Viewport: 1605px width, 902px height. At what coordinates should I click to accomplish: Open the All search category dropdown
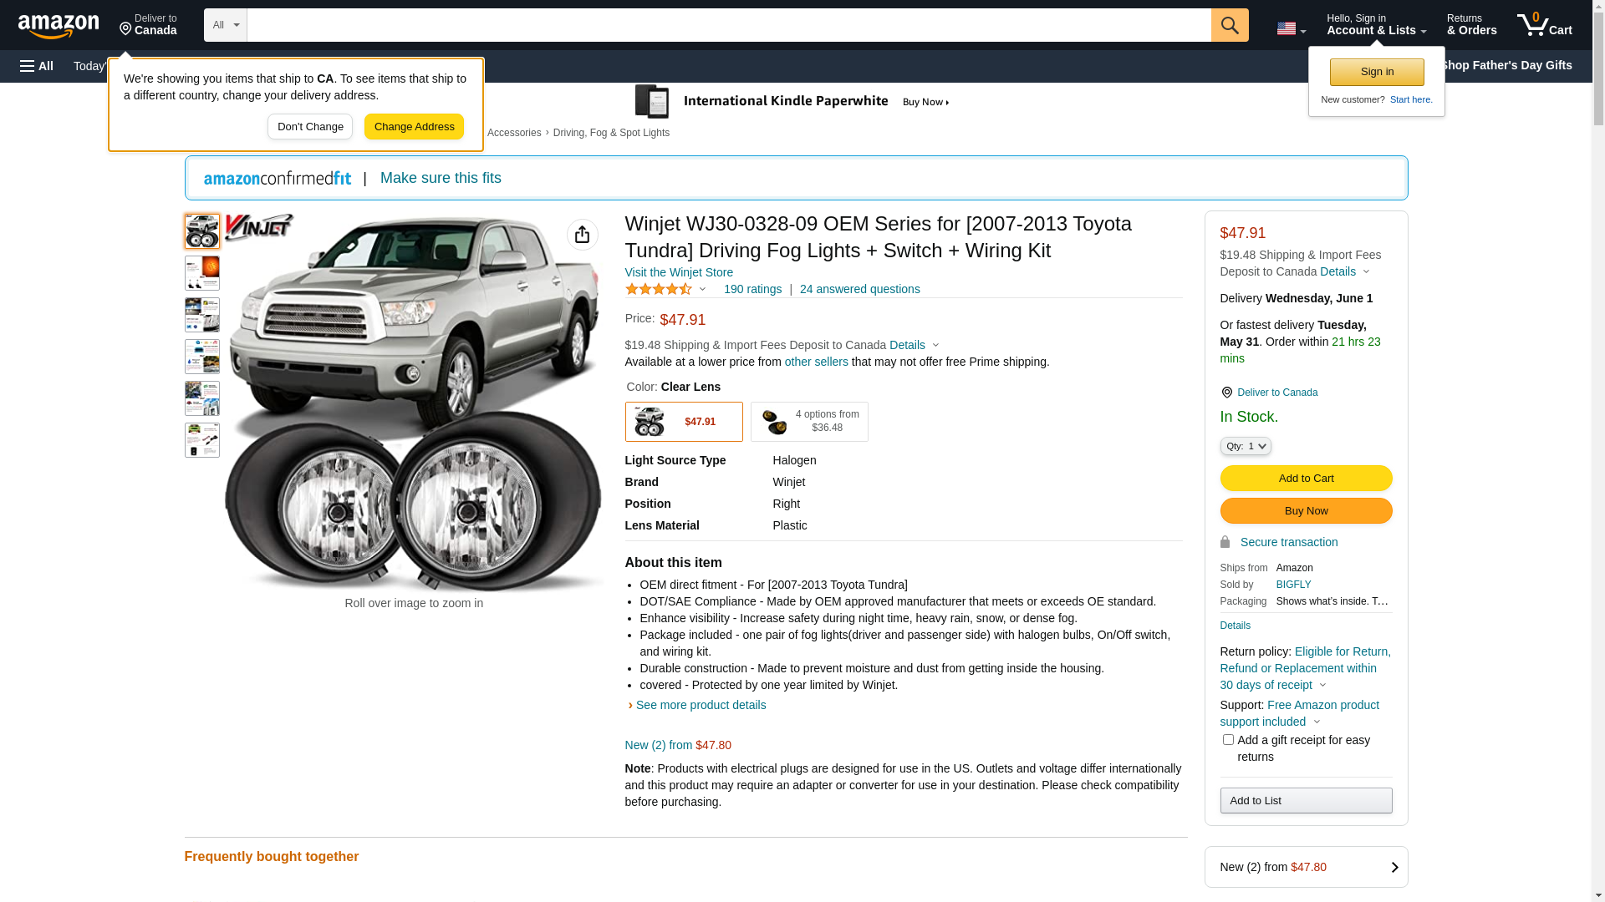pos(225,25)
